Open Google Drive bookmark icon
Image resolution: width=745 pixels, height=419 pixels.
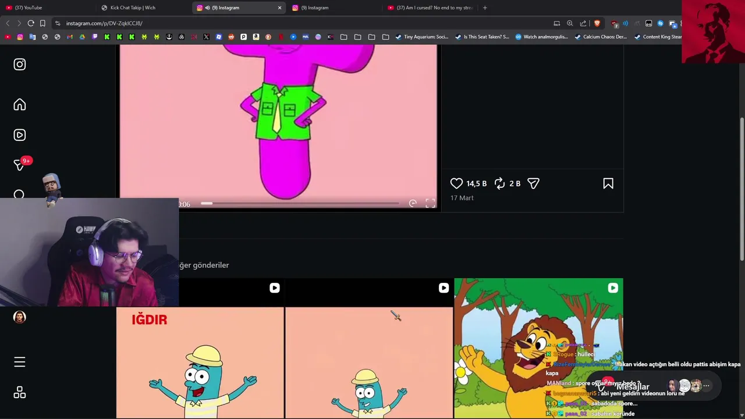click(x=82, y=37)
